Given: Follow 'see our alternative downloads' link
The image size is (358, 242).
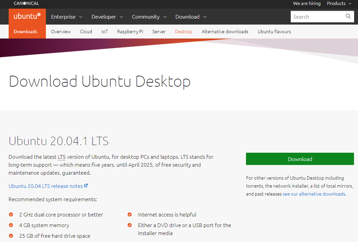Looking at the screenshot, I should [314, 194].
